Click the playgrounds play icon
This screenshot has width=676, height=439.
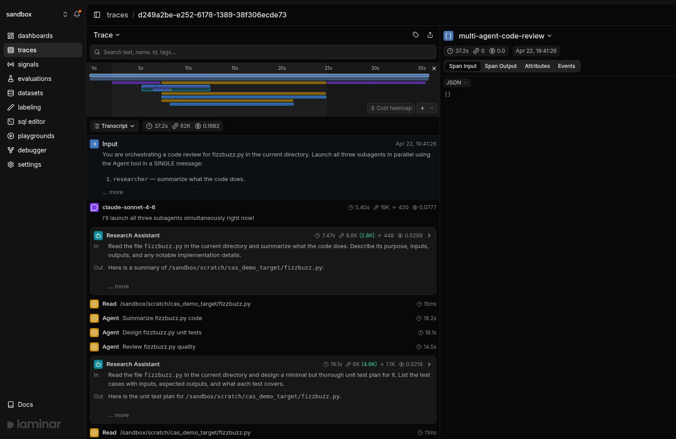(11, 136)
